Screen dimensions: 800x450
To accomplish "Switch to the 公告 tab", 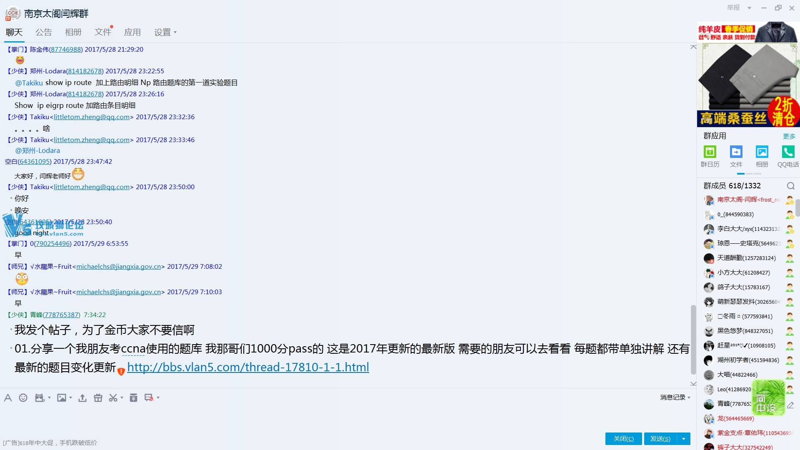I will pos(43,32).
